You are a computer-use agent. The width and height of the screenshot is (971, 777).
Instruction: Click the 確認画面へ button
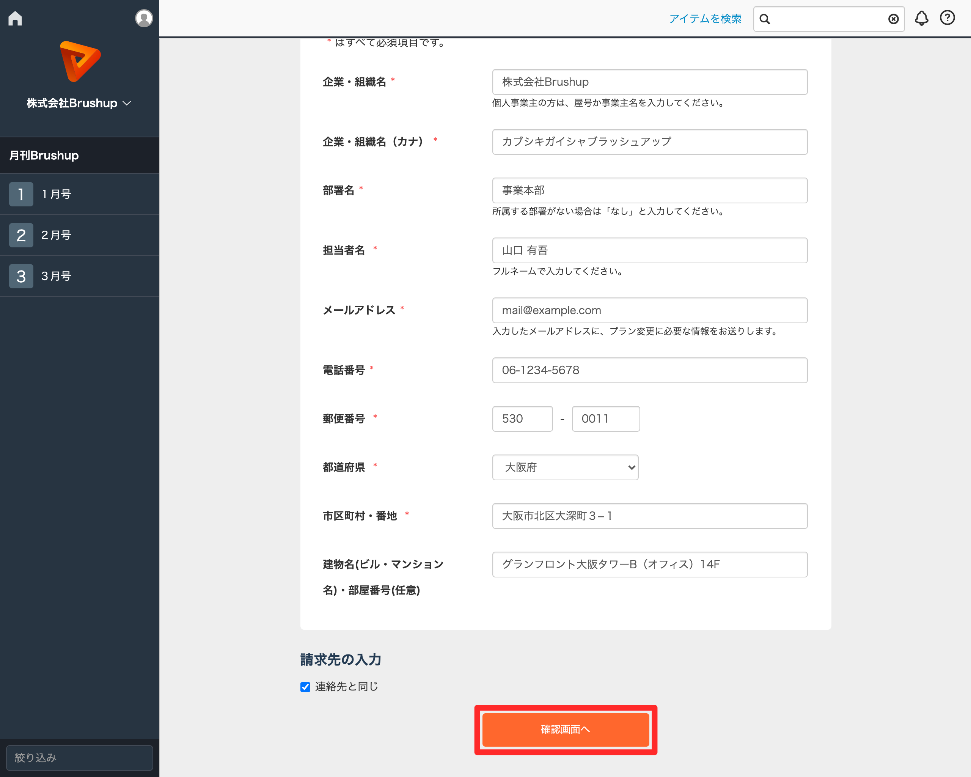[566, 729]
